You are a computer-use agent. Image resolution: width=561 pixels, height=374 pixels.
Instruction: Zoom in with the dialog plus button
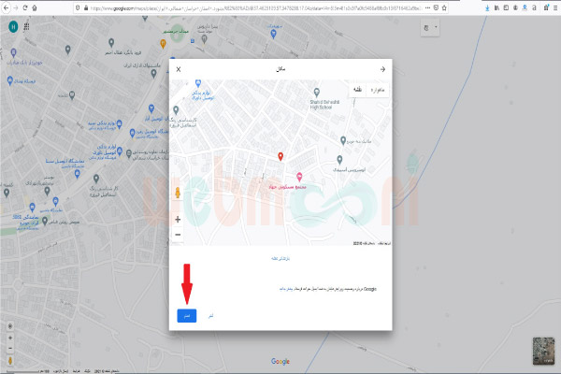178,219
